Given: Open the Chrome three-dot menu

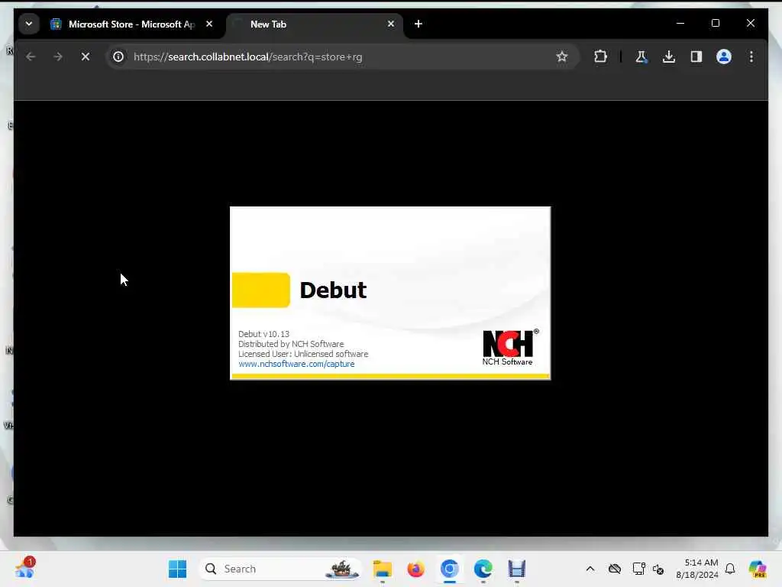Looking at the screenshot, I should click(751, 57).
